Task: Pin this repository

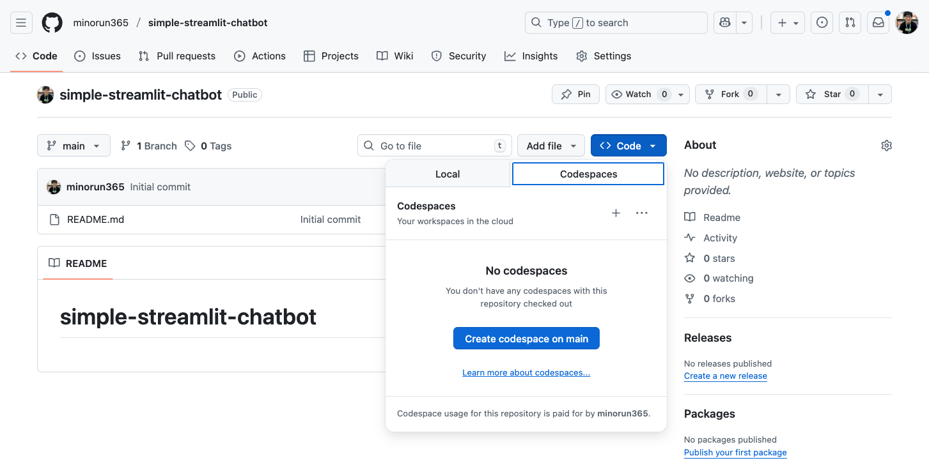Action: click(575, 95)
